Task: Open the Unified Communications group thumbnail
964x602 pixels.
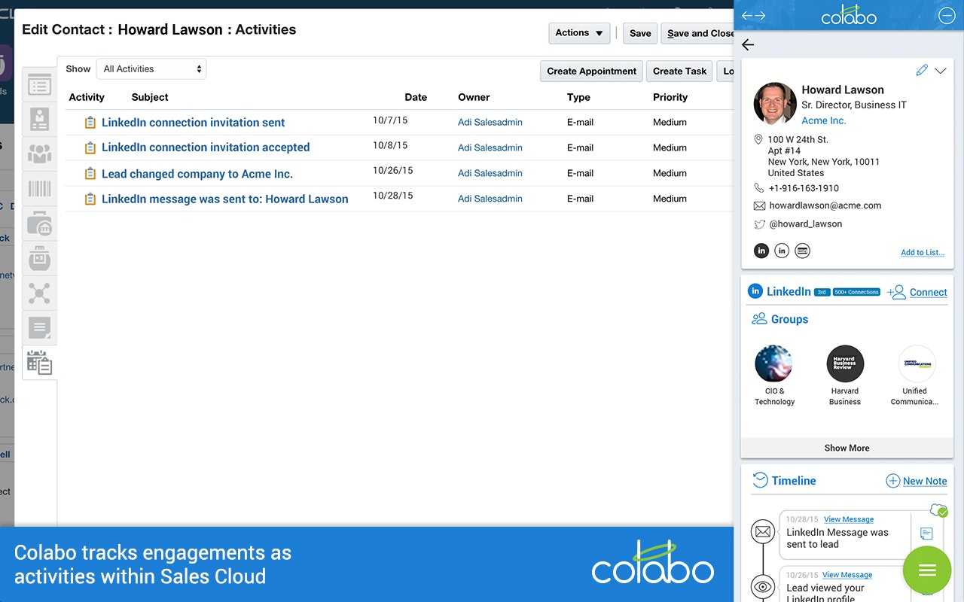Action: coord(917,364)
